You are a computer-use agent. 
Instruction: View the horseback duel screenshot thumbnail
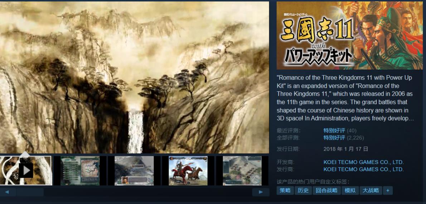pos(188,170)
